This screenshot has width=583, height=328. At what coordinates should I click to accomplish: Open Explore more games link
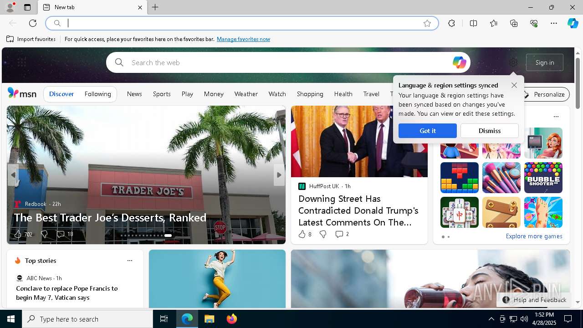(x=534, y=236)
